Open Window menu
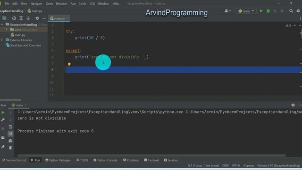The height and width of the screenshot is (170, 302). coord(103,3)
